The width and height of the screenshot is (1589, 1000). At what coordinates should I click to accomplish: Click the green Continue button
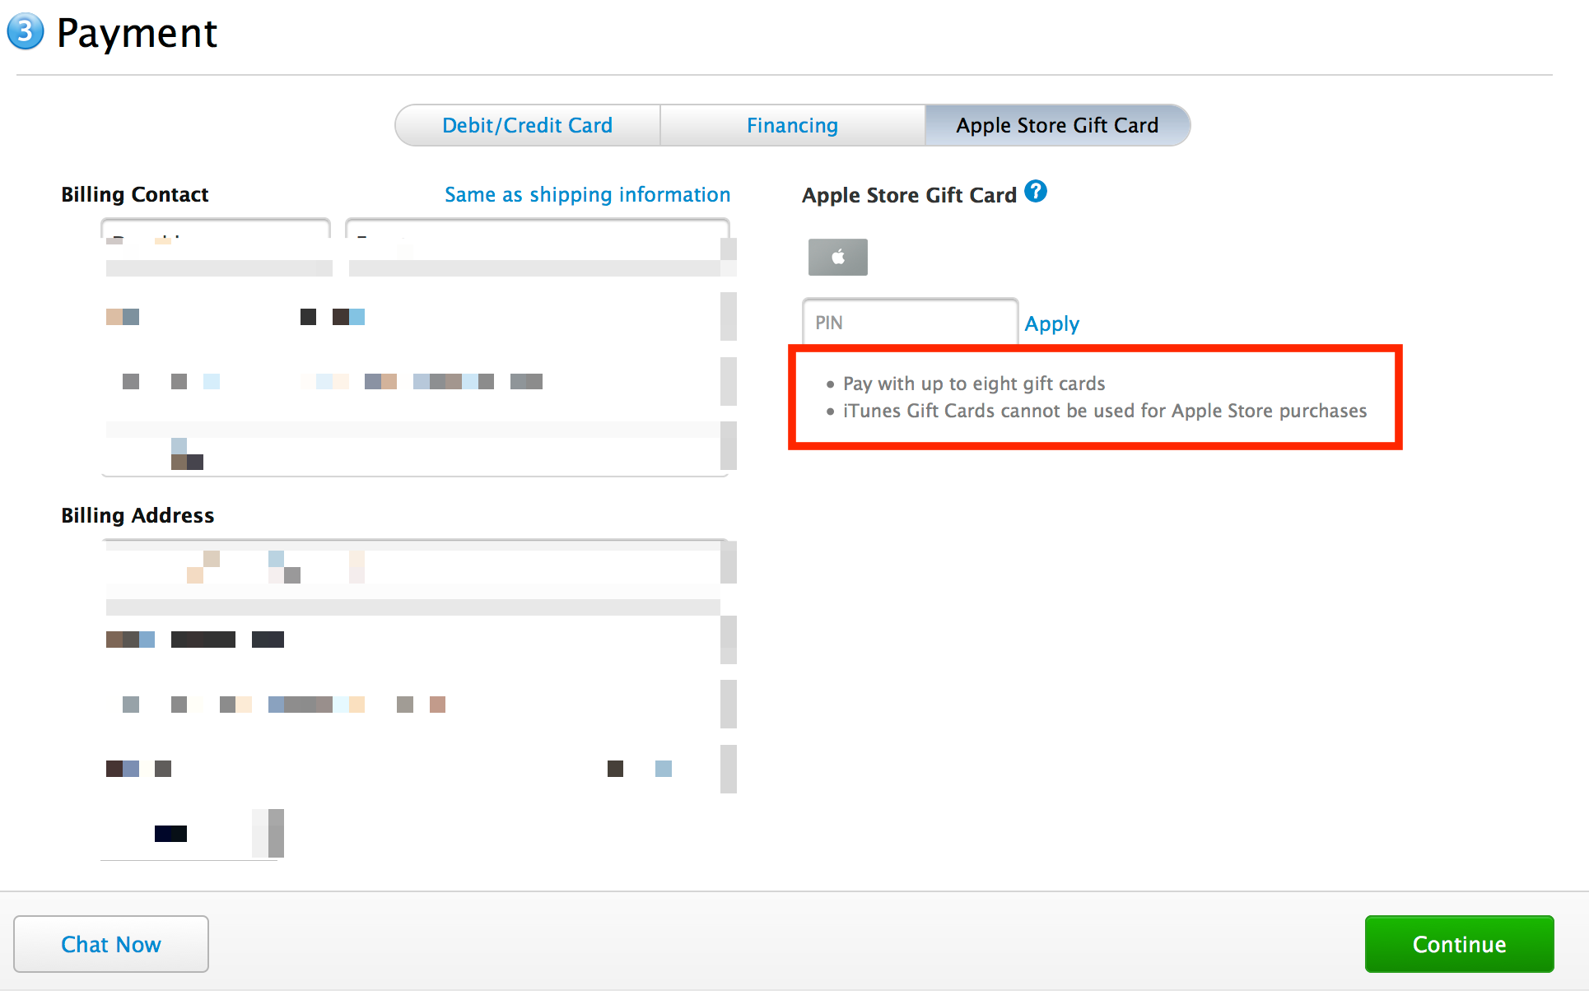pos(1459,944)
